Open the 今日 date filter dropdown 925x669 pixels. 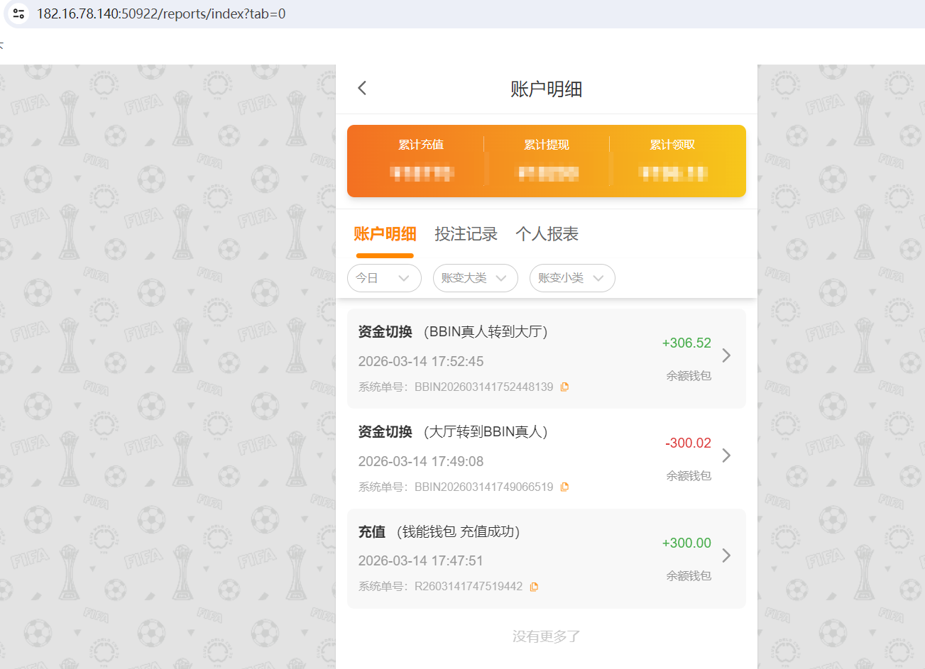pos(384,278)
